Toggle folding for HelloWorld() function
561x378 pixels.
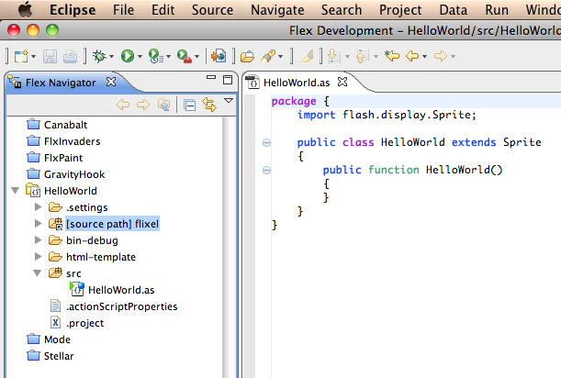tap(266, 170)
